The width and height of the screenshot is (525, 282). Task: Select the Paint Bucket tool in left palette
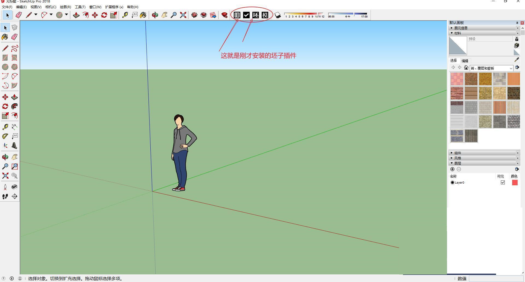point(5,37)
